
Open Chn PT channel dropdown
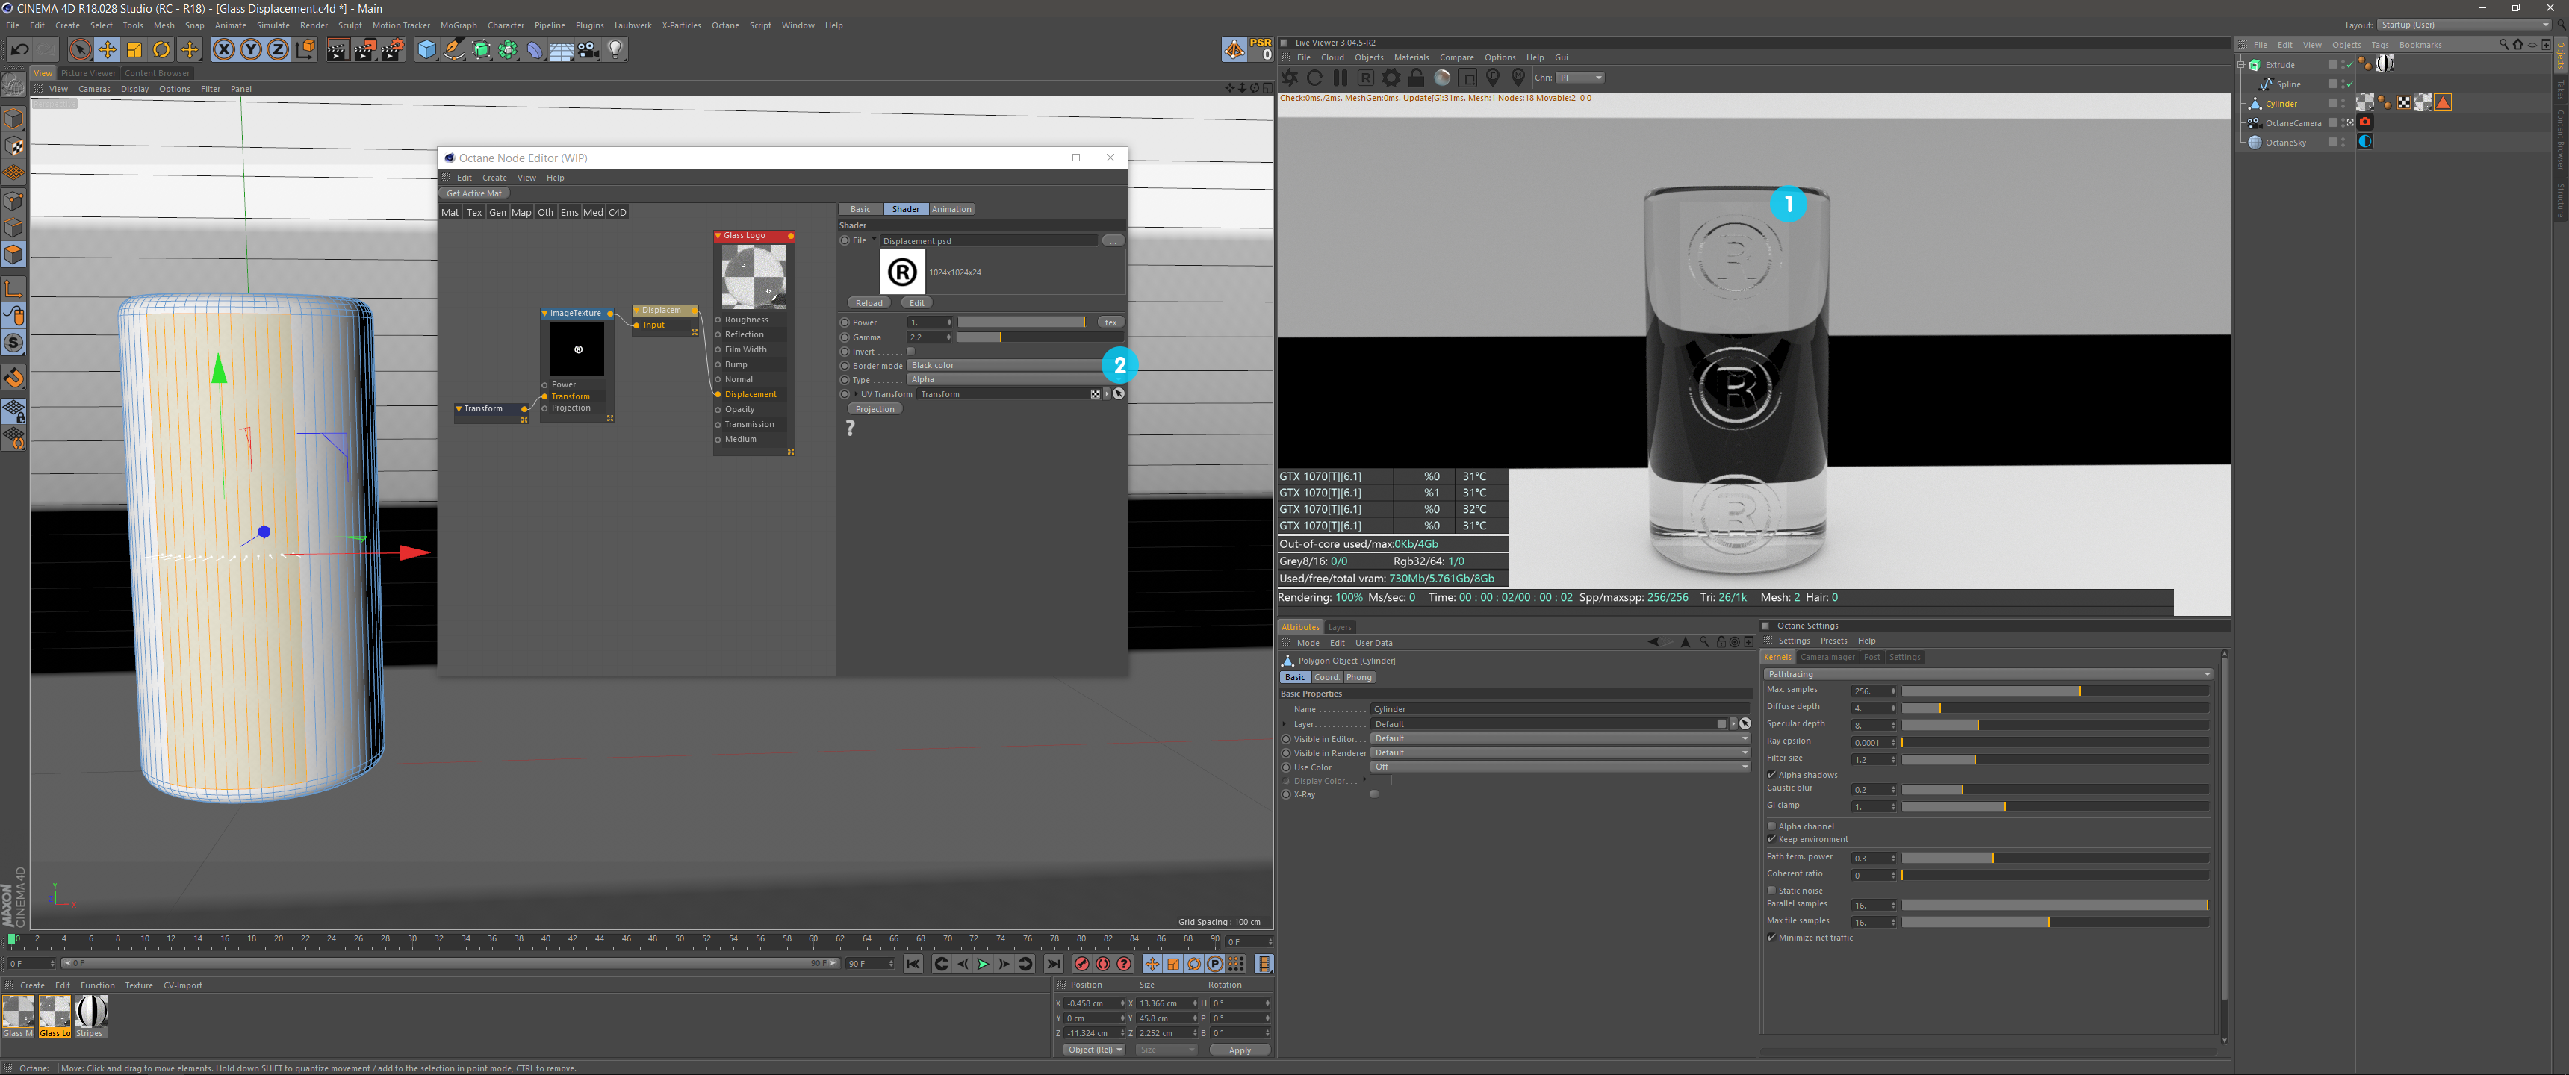[x=1581, y=78]
